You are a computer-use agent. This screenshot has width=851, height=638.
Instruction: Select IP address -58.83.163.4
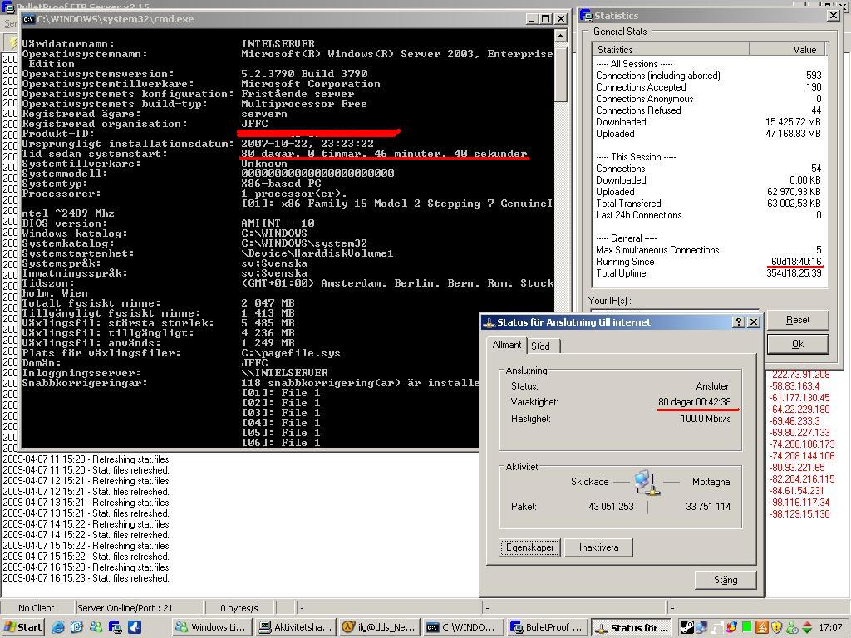point(795,386)
